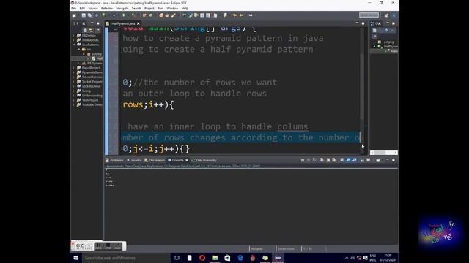Open the Refactor menu
Image resolution: width=469 pixels, height=263 pixels.
[107, 9]
